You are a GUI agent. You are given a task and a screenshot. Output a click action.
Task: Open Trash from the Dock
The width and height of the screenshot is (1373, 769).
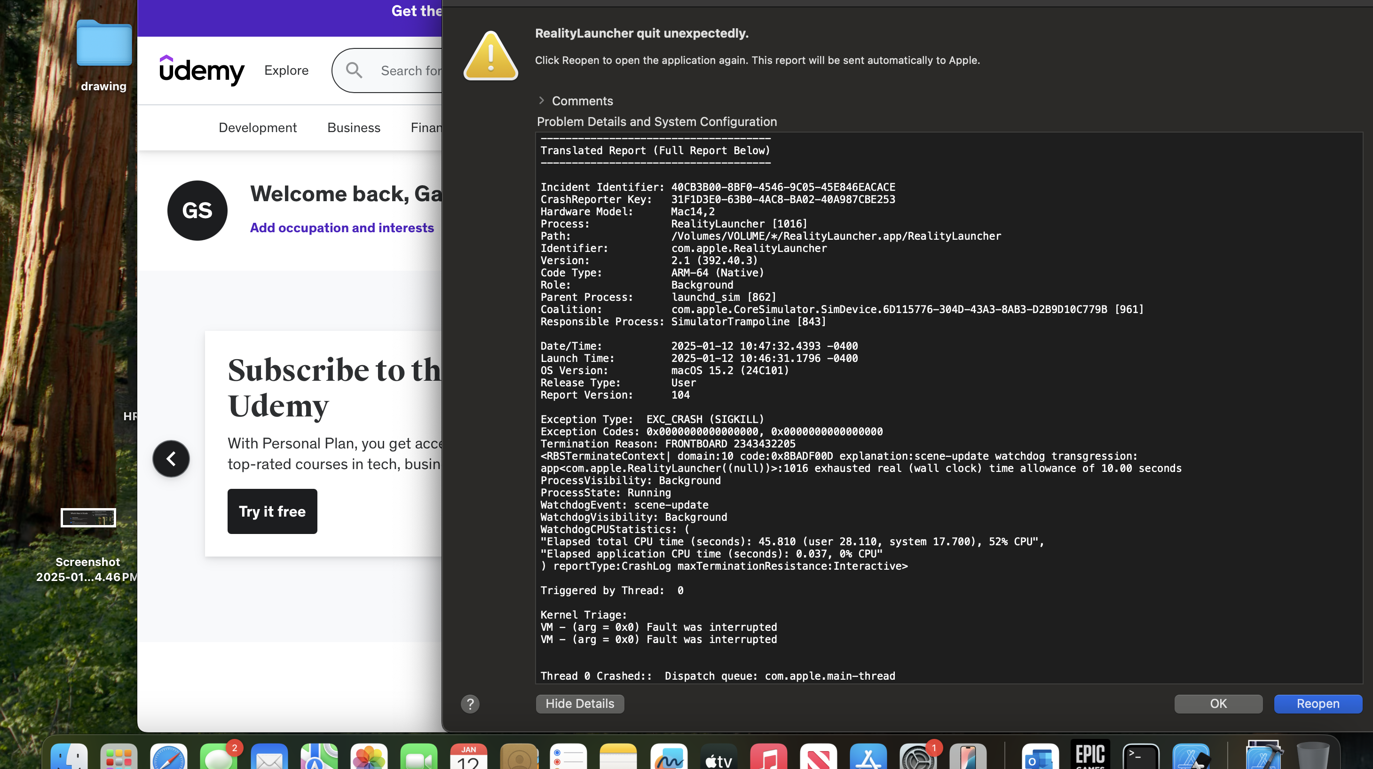(1313, 756)
